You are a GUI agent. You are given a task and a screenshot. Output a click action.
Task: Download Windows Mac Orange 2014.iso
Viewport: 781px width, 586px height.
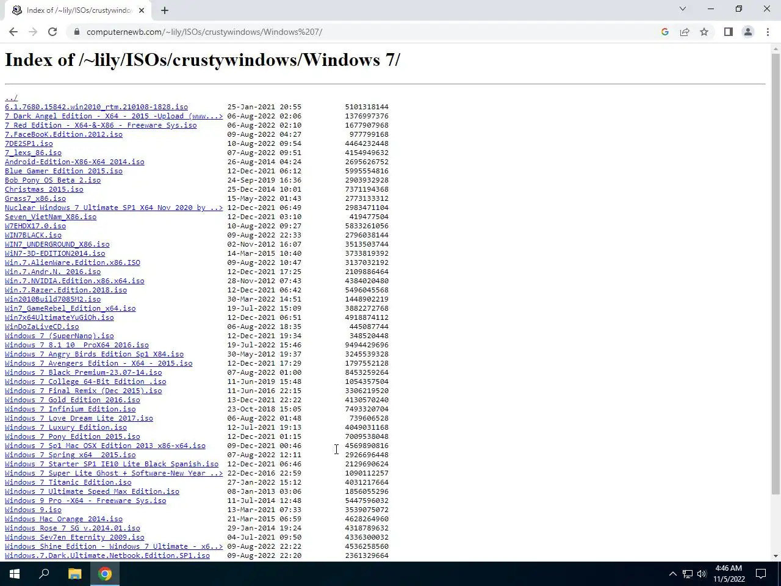point(63,519)
